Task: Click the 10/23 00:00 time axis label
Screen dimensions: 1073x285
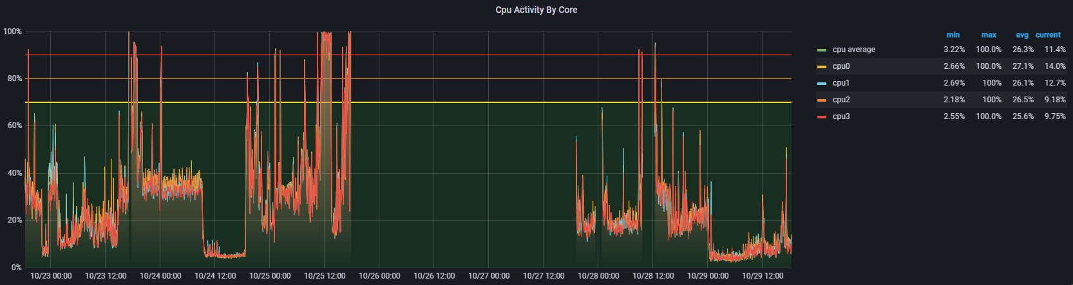Action: coord(51,276)
